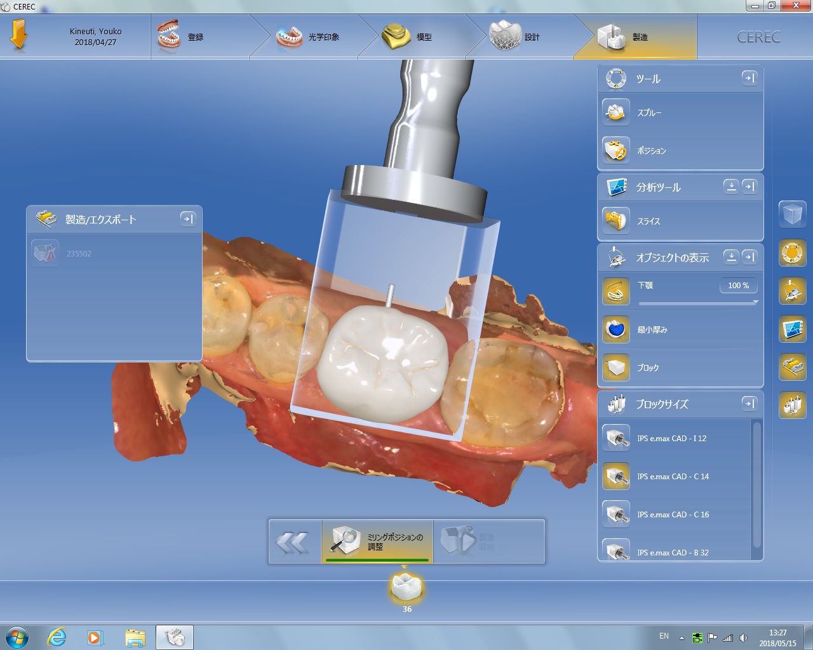
Task: Click the 製造開始 start milling button
Action: click(488, 541)
